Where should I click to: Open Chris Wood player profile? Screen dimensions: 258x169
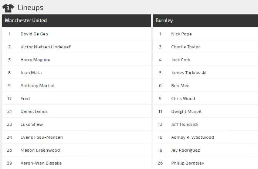tap(183, 99)
